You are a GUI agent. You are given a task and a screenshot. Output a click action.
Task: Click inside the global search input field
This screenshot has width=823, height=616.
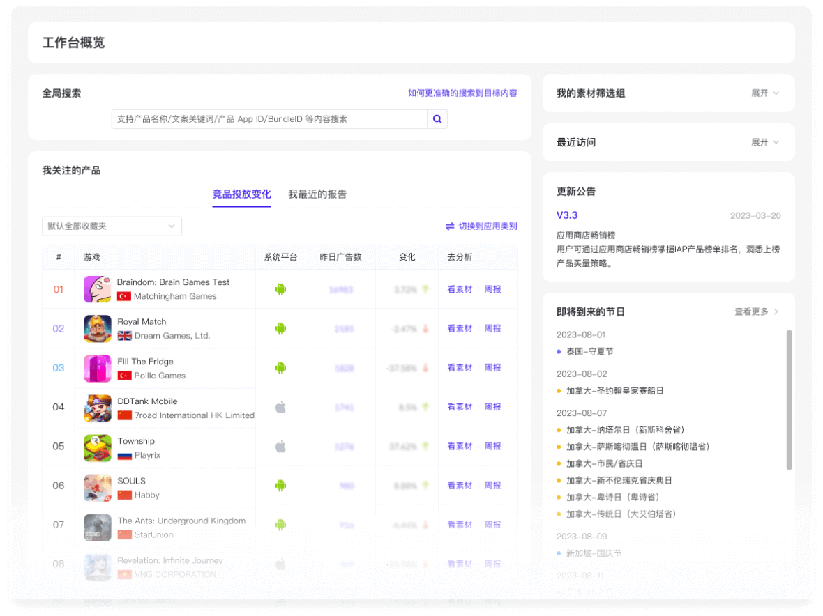[269, 118]
